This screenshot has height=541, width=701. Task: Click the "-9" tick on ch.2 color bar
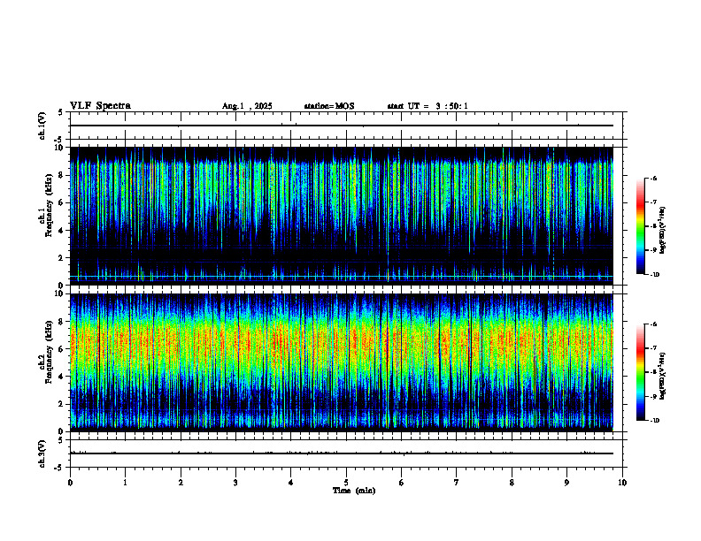point(653,396)
